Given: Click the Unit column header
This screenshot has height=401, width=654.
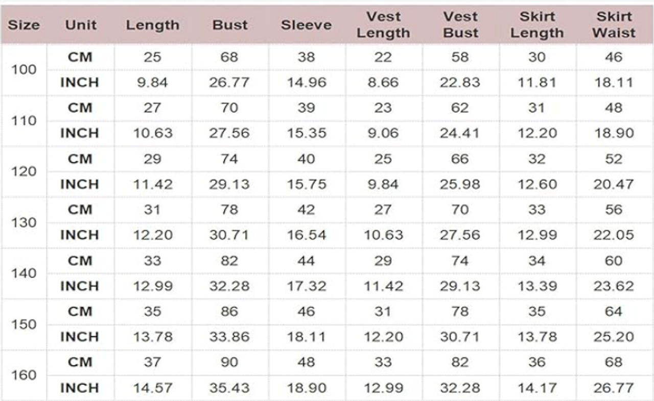Looking at the screenshot, I should pyautogui.click(x=80, y=24).
